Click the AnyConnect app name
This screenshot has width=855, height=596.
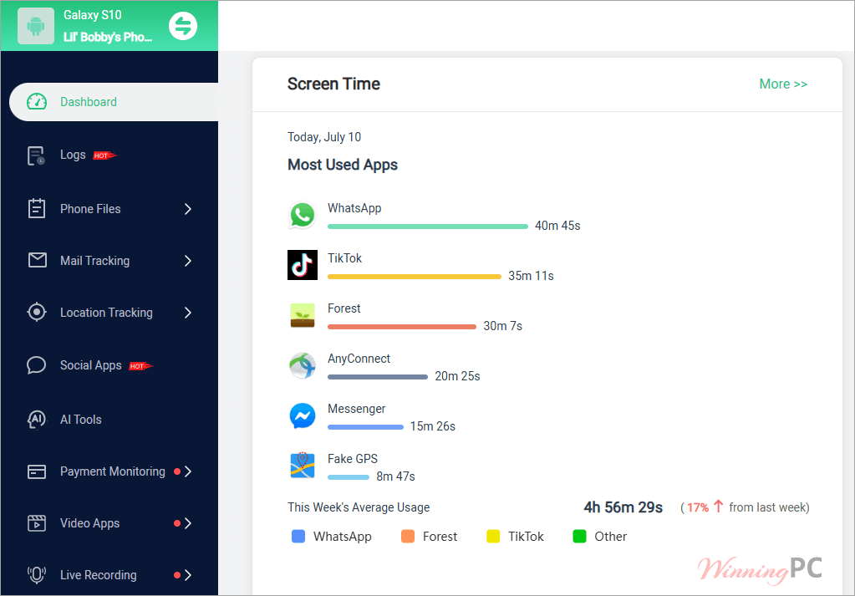(x=359, y=359)
